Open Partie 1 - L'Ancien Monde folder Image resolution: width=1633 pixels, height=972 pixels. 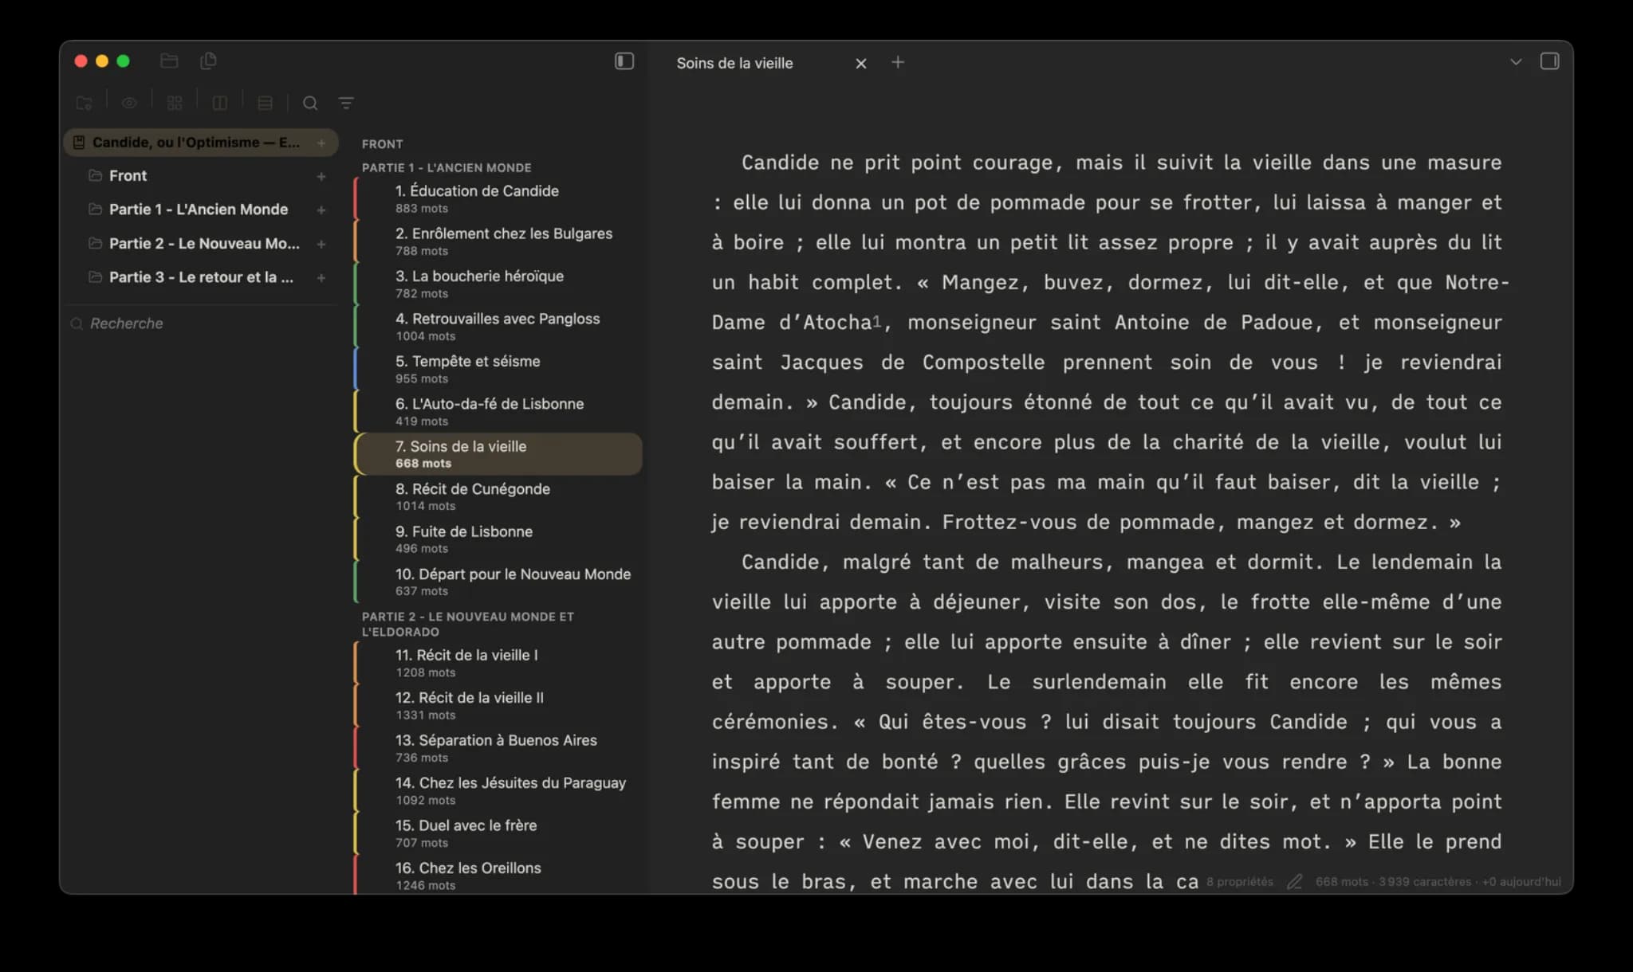tap(199, 210)
